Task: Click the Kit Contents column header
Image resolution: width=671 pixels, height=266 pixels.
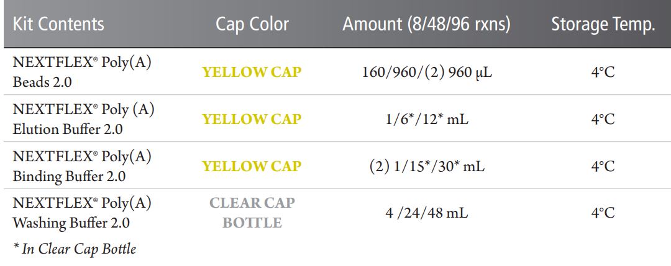Action: coord(58,25)
